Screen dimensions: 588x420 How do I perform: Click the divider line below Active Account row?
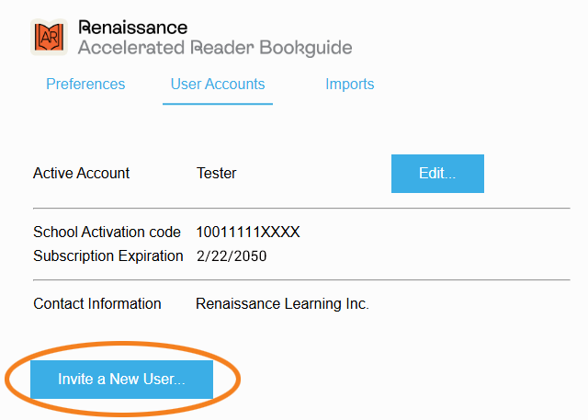tap(301, 209)
